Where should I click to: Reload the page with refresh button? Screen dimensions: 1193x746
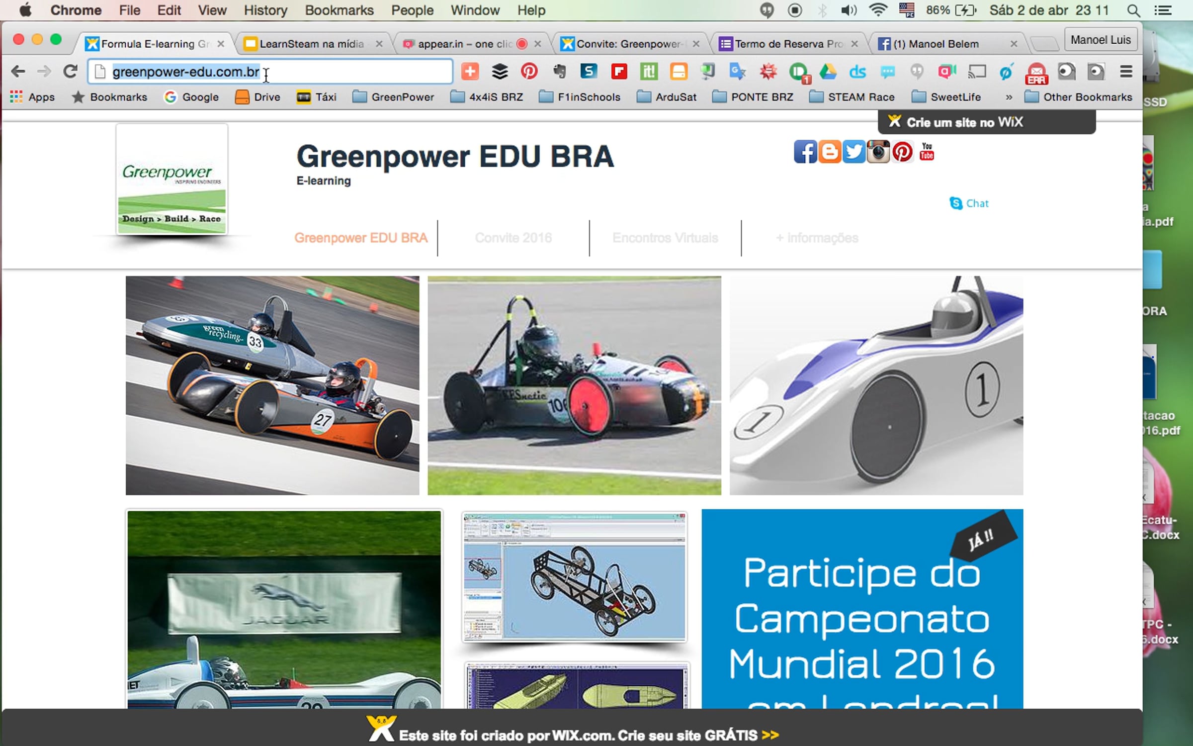pyautogui.click(x=70, y=72)
